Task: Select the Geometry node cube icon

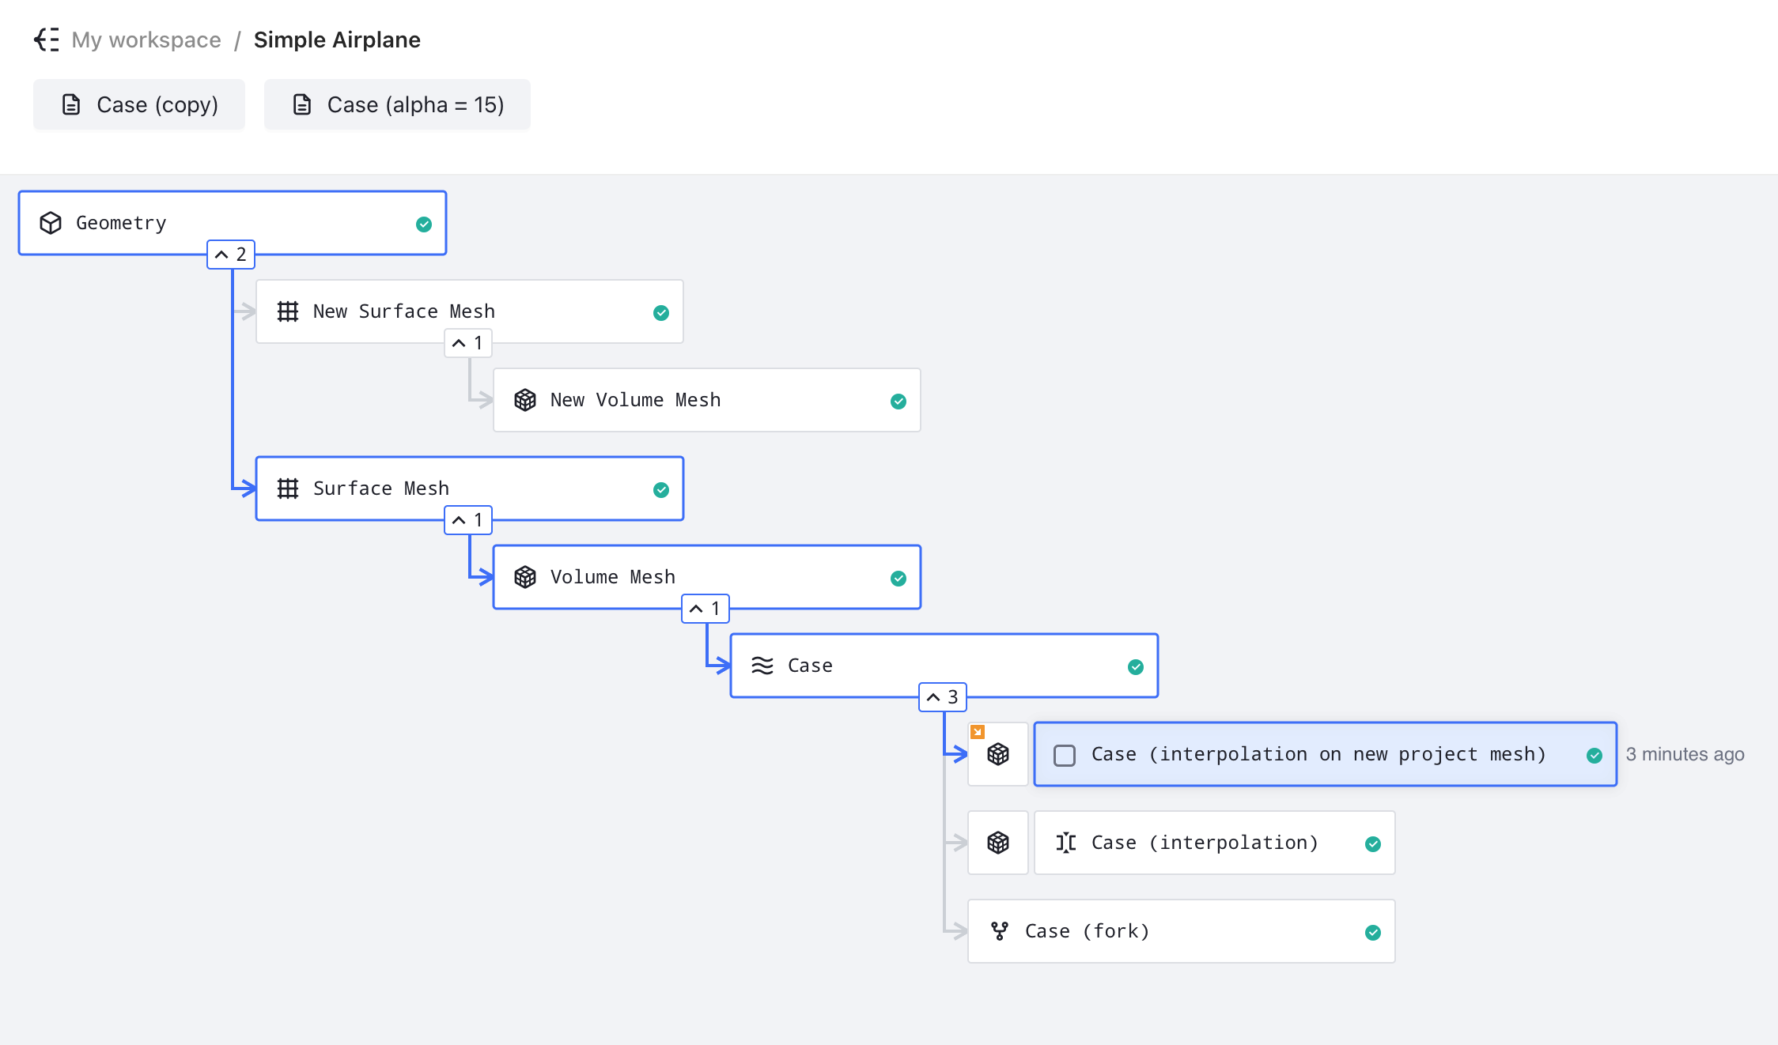Action: [x=50, y=222]
